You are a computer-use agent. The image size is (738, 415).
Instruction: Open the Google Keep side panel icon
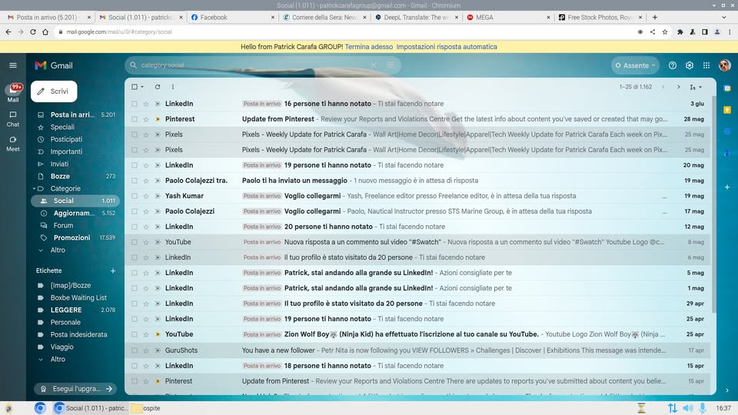point(727,110)
